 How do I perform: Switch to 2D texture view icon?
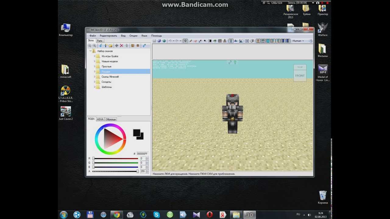[236, 41]
